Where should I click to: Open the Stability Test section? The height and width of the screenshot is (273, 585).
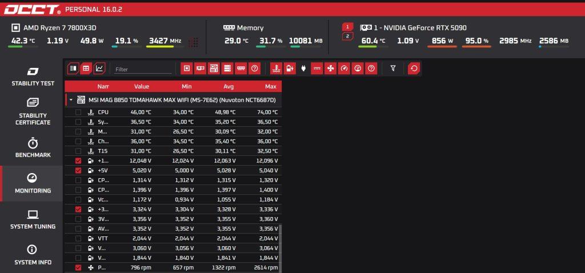(x=33, y=77)
